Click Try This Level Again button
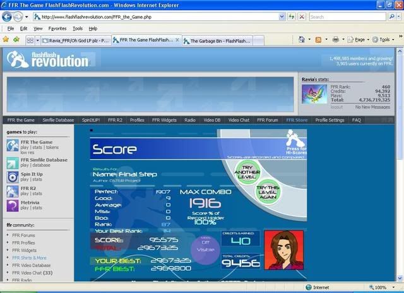 266,191
